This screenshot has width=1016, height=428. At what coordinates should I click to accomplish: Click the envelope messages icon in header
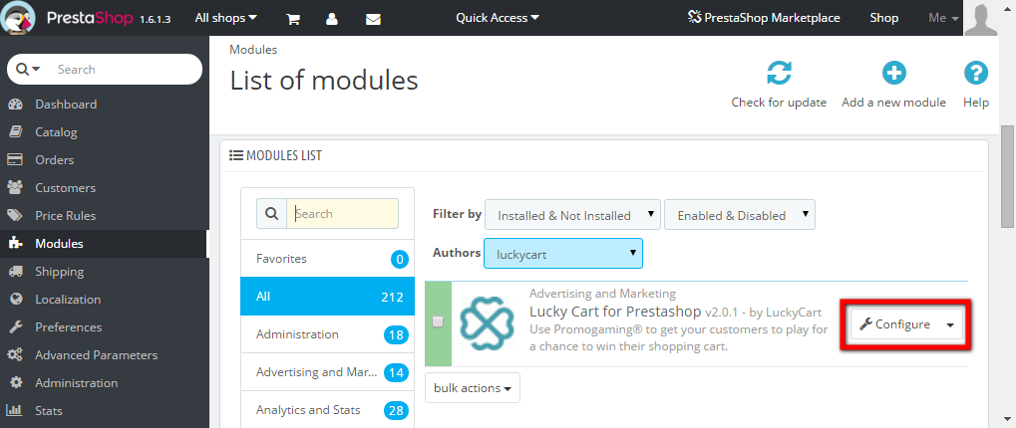pos(373,18)
